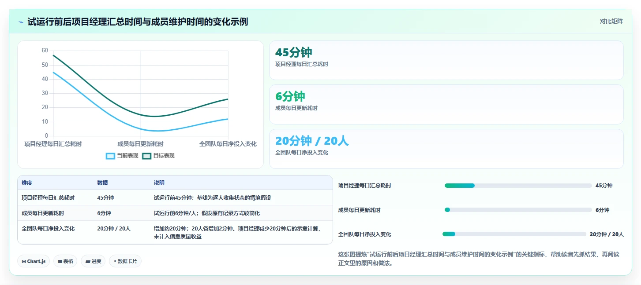Screen dimensions: 641x285
Task: Select the 表格 tag chip
Action: (65, 261)
